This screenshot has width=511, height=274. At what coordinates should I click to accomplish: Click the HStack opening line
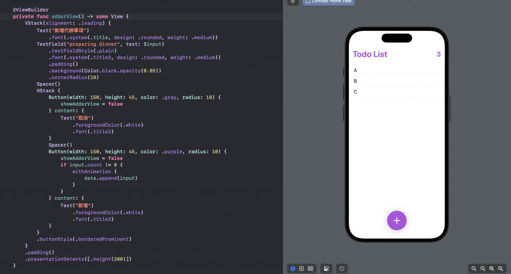tap(48, 91)
